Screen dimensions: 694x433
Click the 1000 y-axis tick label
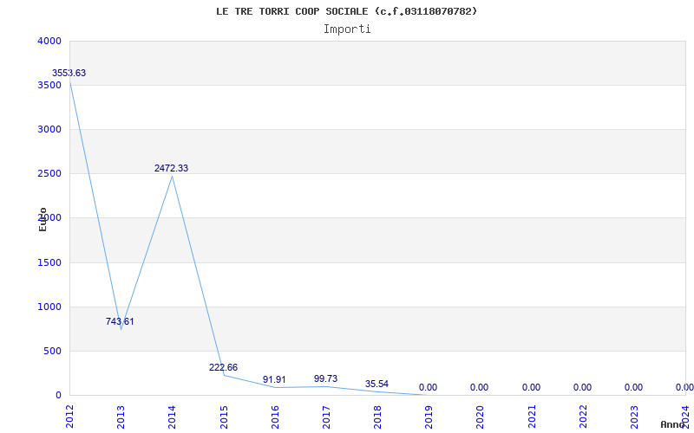49,307
